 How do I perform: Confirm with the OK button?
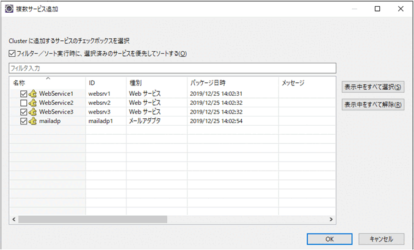click(330, 239)
